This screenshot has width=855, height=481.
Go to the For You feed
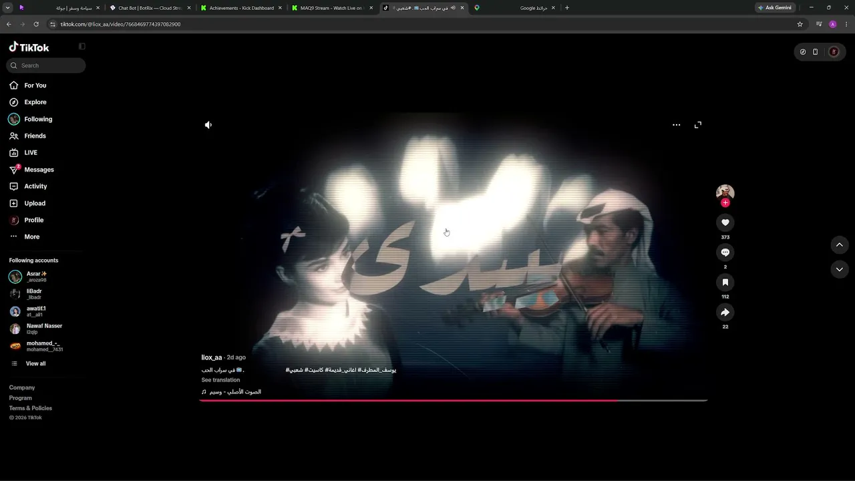(28, 86)
